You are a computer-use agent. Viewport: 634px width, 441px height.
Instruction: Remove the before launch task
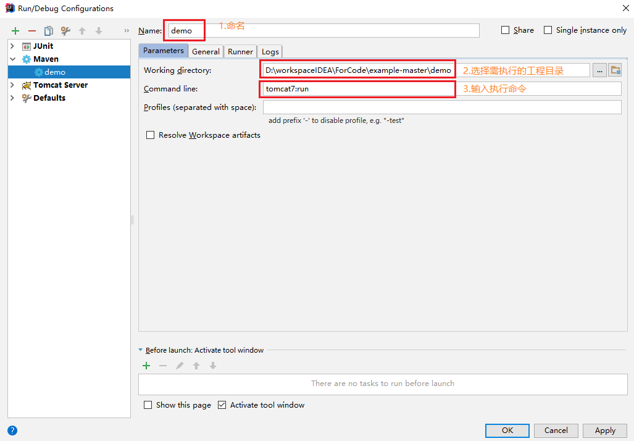[x=163, y=366]
